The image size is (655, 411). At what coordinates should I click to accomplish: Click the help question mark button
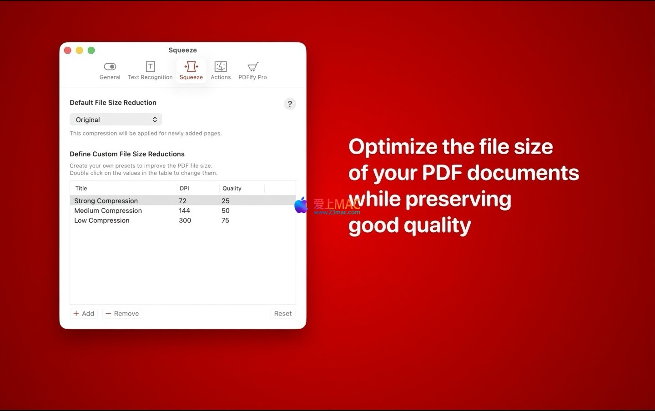[x=290, y=104]
